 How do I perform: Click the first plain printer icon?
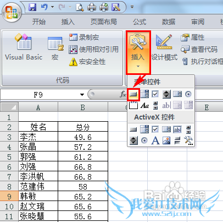coord(92,7)
